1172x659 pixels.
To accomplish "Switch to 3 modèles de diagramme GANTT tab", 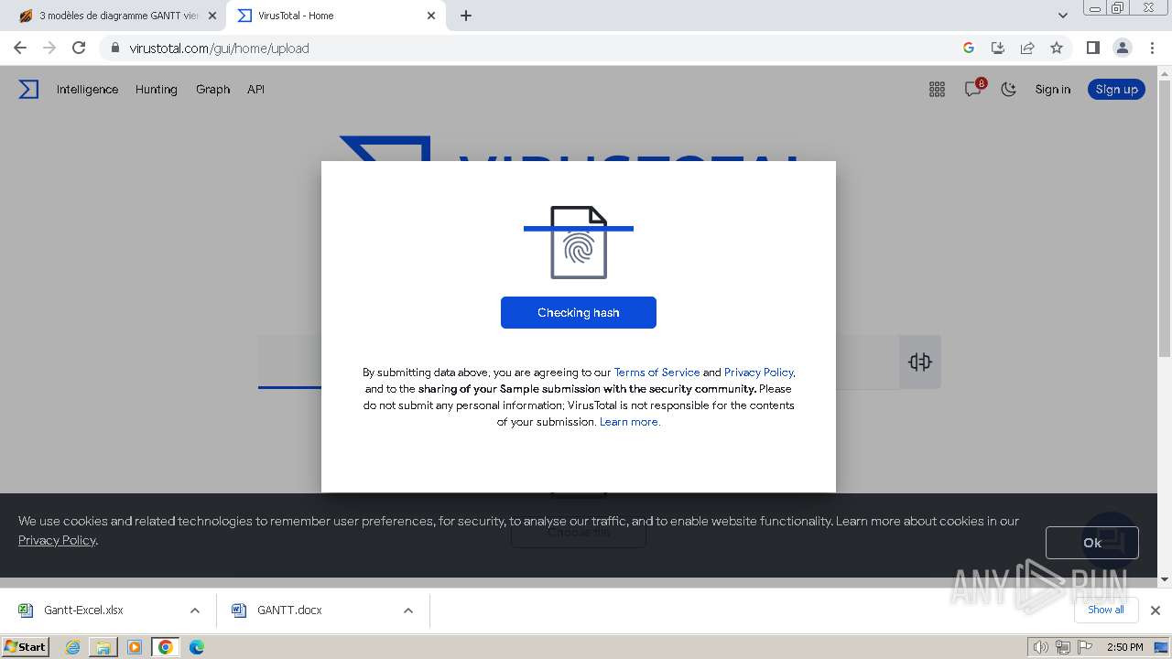I will click(x=118, y=16).
